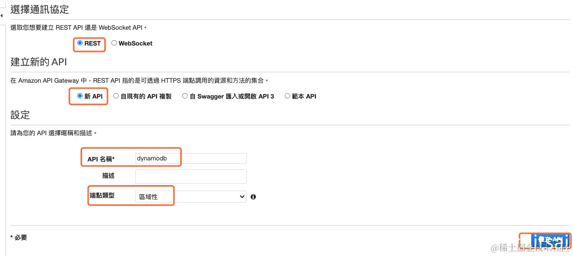Select the REST protocol radio button

pos(80,43)
